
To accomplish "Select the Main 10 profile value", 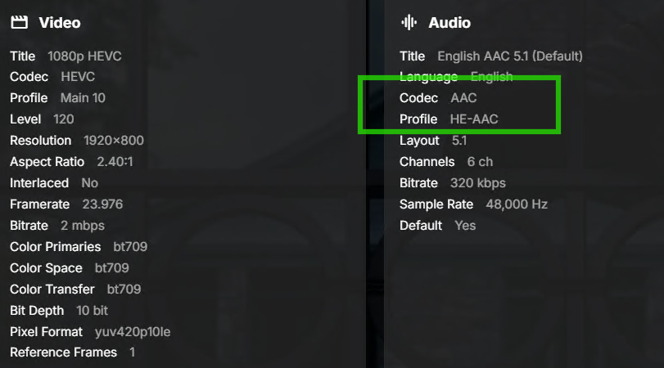I will click(x=83, y=98).
